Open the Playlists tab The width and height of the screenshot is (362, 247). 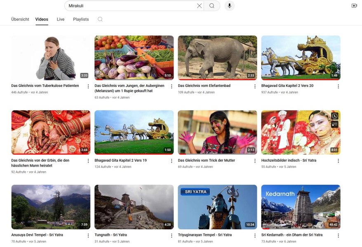[81, 19]
